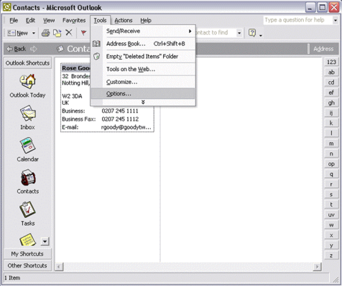Click the 1 Item status bar text
342x286 pixels.
pos(12,278)
